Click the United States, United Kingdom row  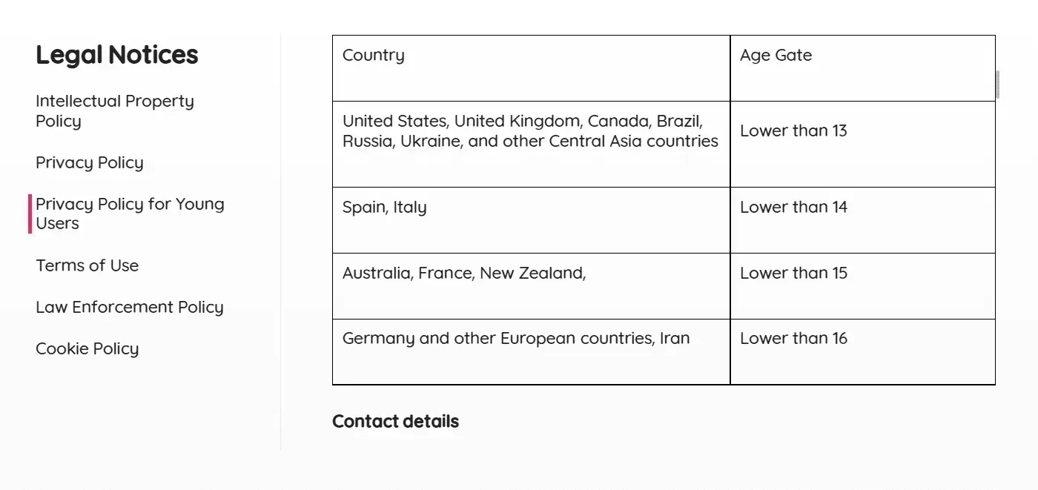coord(530,131)
